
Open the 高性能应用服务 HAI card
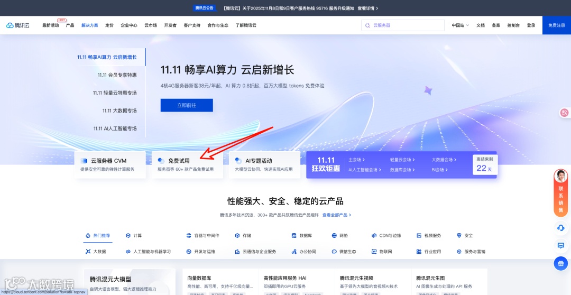297,282
